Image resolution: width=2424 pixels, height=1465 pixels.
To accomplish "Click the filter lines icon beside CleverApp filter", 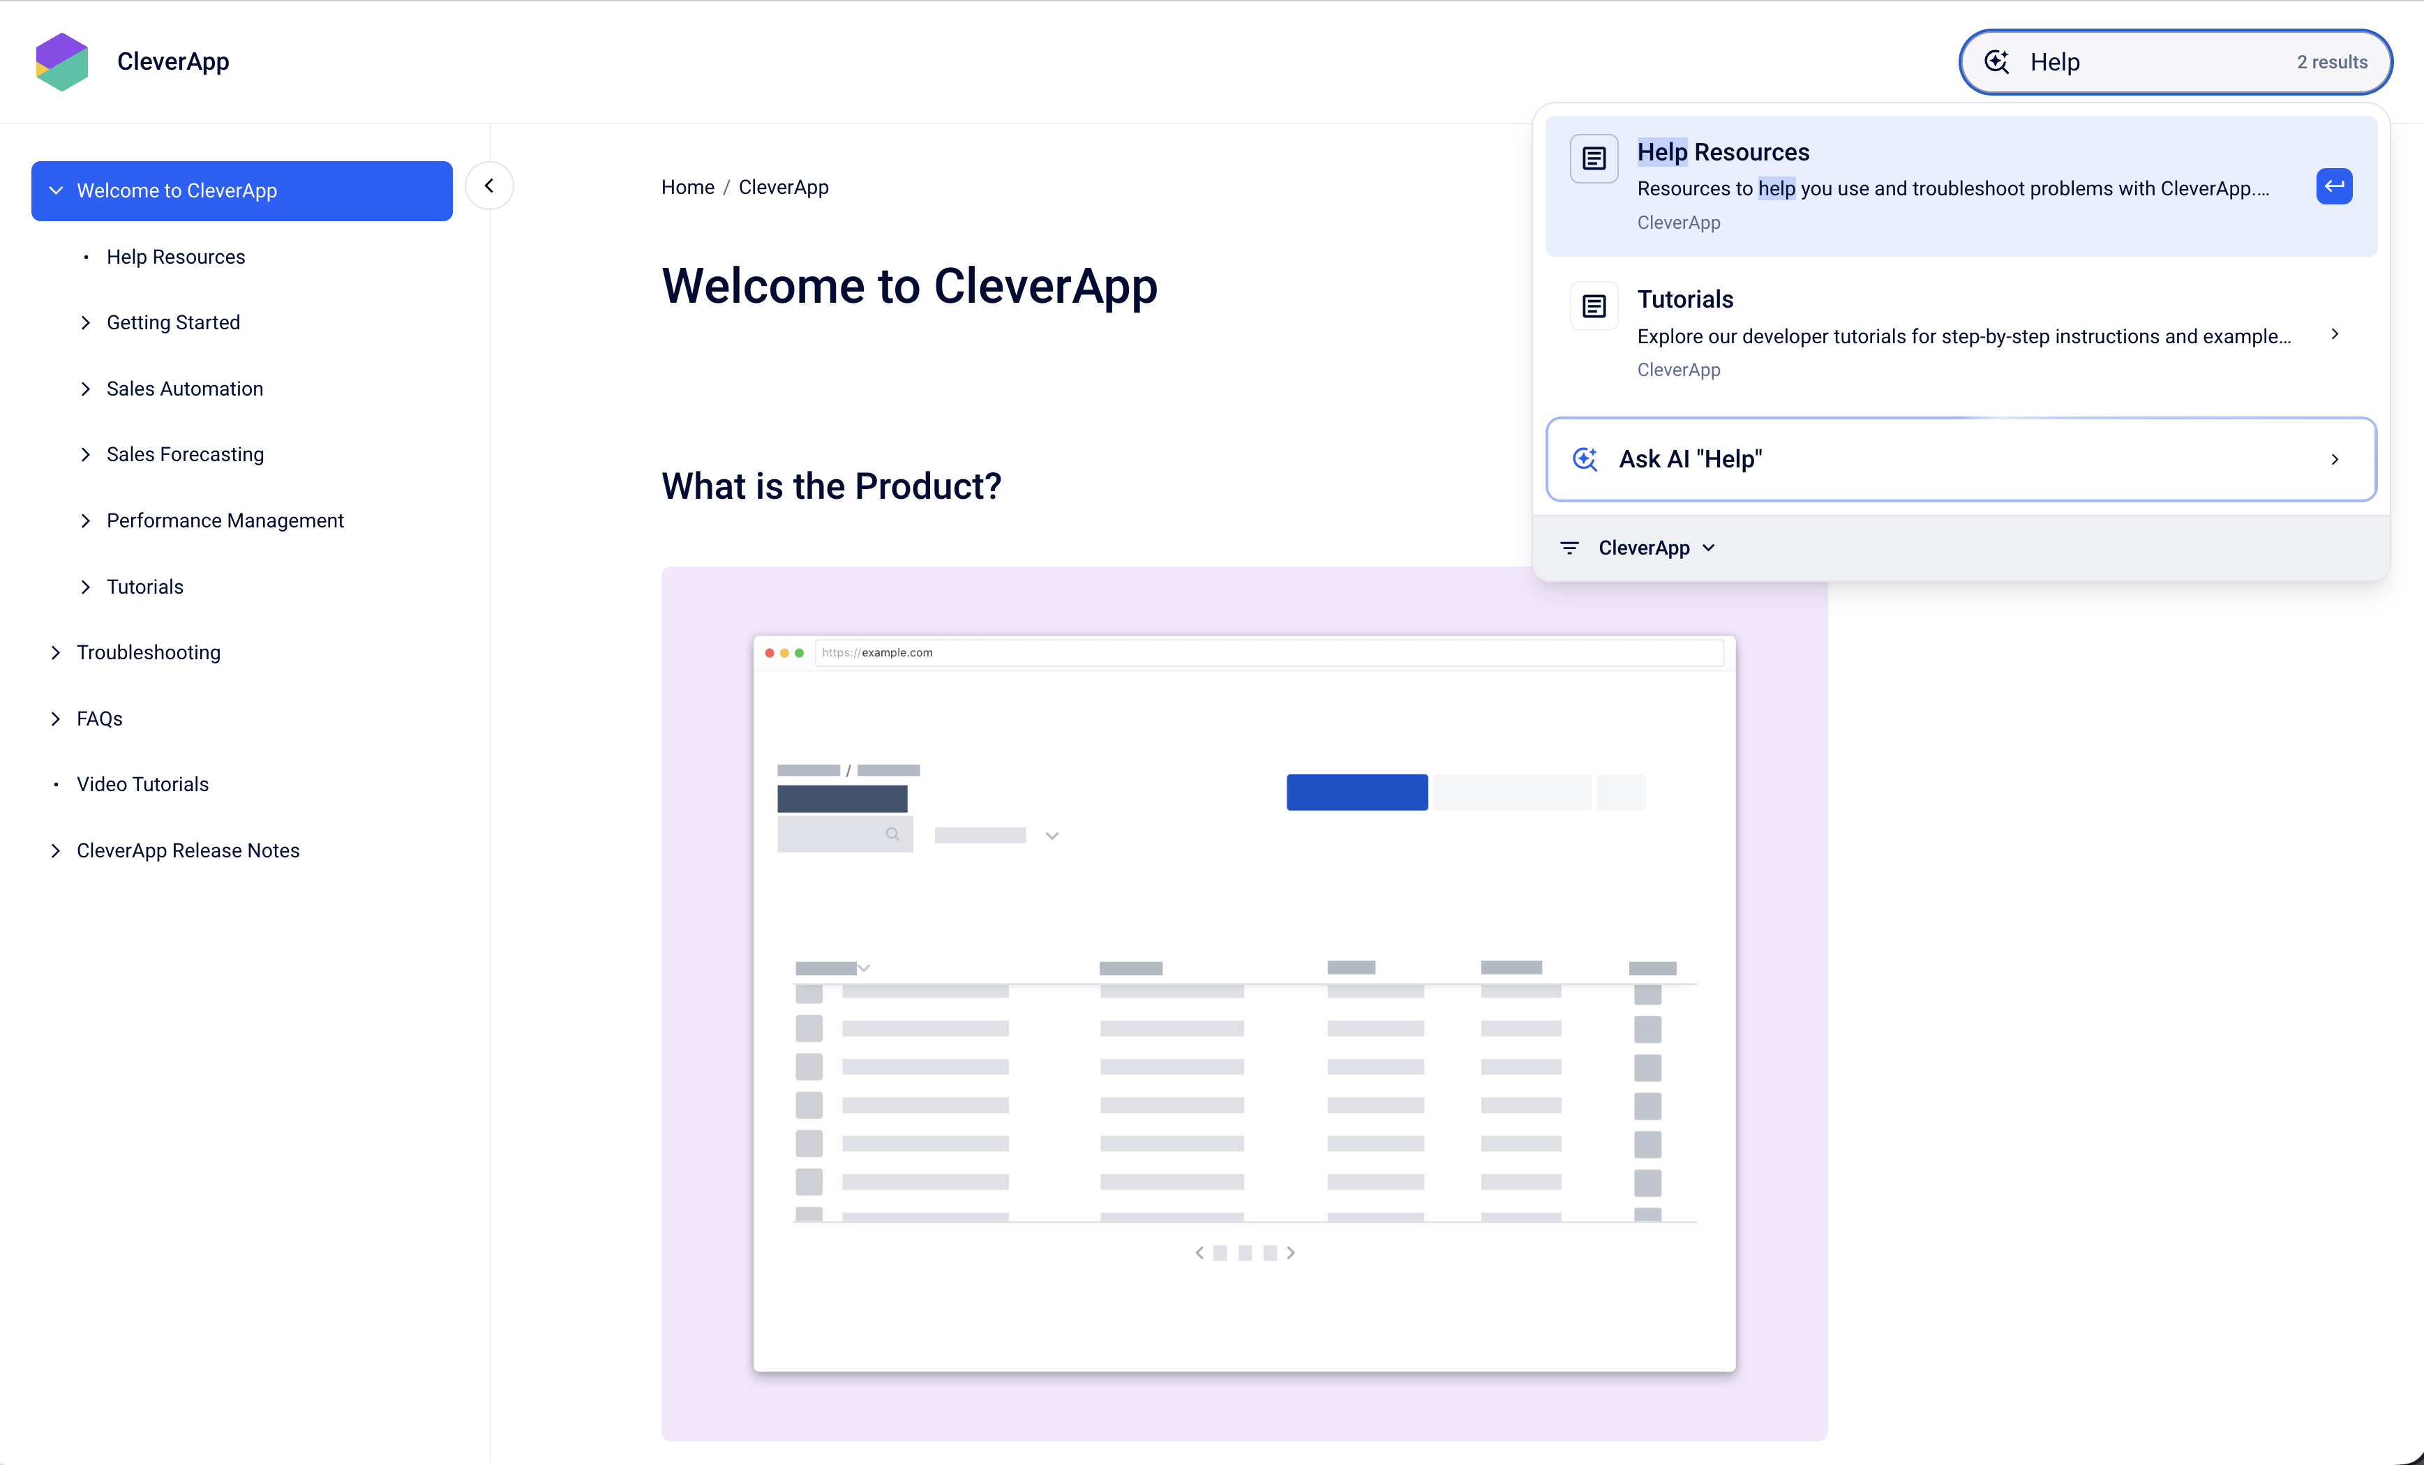I will tap(1569, 547).
